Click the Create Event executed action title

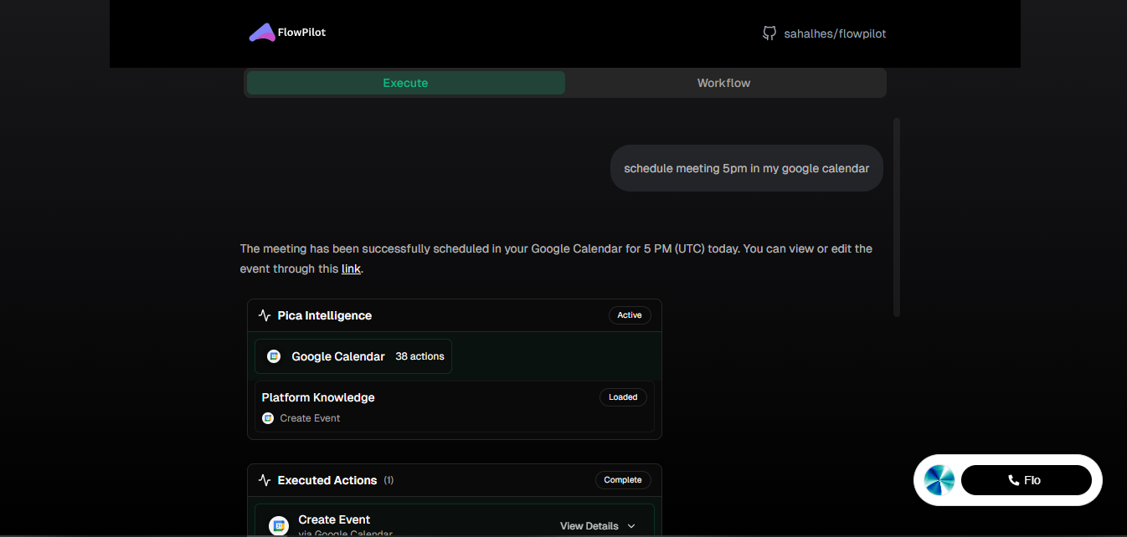(334, 519)
